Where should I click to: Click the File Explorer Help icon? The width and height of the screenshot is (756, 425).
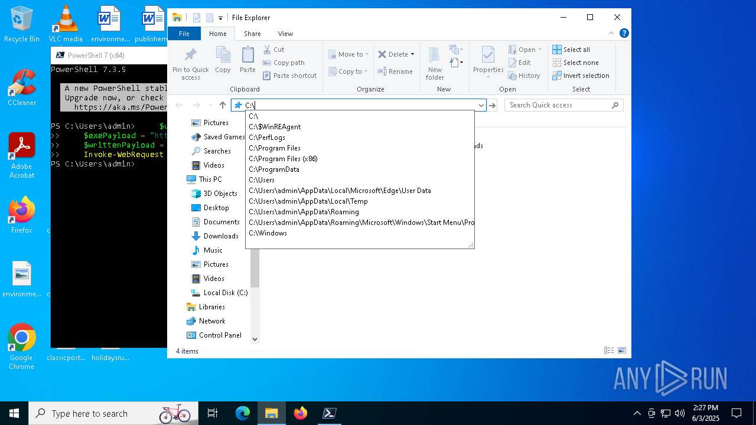click(624, 33)
